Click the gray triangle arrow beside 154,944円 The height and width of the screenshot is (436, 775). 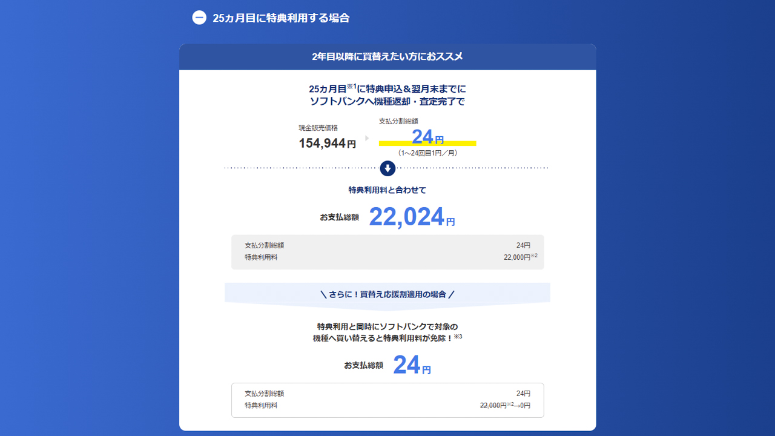click(367, 138)
